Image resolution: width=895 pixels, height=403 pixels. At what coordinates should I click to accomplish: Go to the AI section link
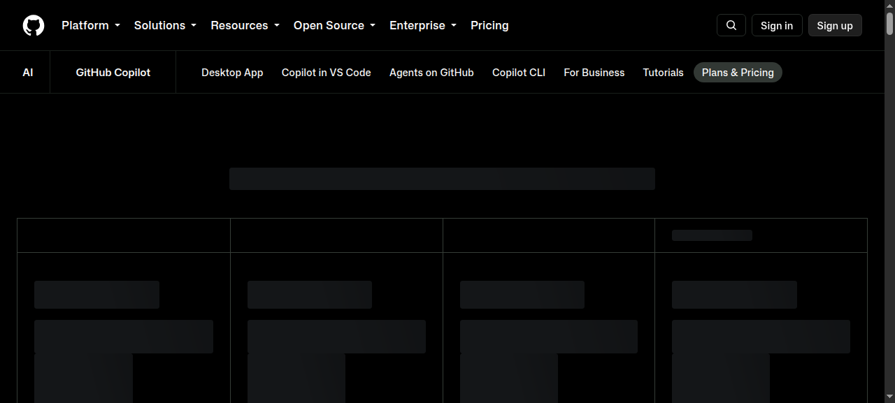[28, 73]
